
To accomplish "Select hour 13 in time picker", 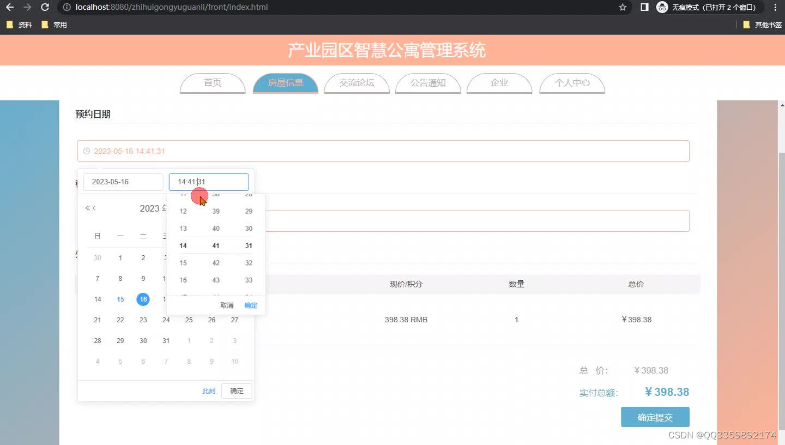I will (183, 228).
